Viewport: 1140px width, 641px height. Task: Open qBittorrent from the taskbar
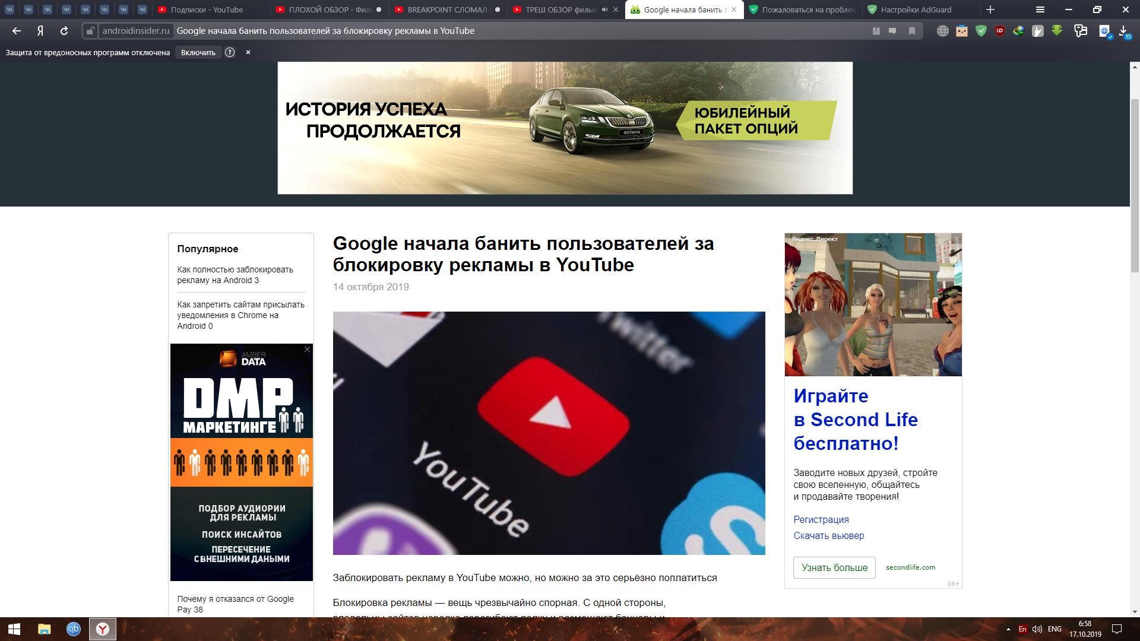coord(73,629)
